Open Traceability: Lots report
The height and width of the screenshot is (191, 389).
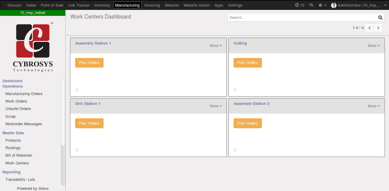[x=20, y=180]
